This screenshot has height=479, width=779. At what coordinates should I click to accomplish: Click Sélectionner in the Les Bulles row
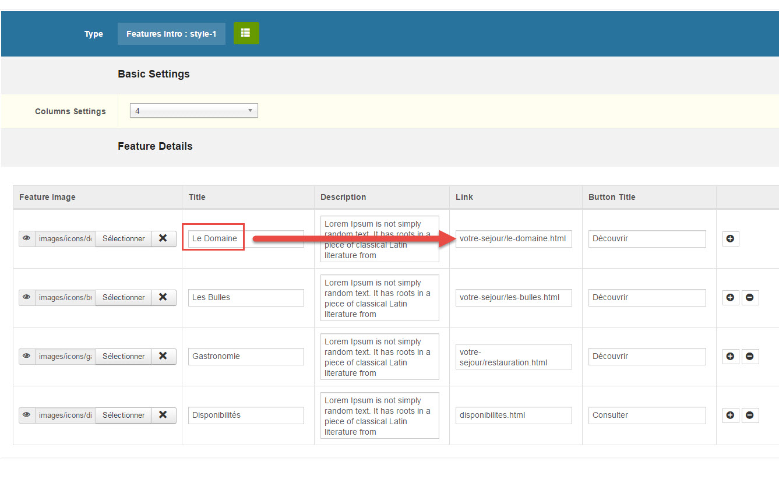124,297
